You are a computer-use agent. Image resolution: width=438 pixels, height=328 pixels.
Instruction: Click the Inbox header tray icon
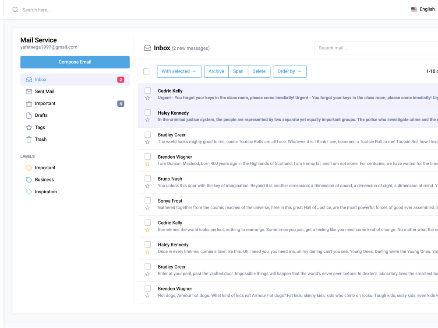coord(148,48)
